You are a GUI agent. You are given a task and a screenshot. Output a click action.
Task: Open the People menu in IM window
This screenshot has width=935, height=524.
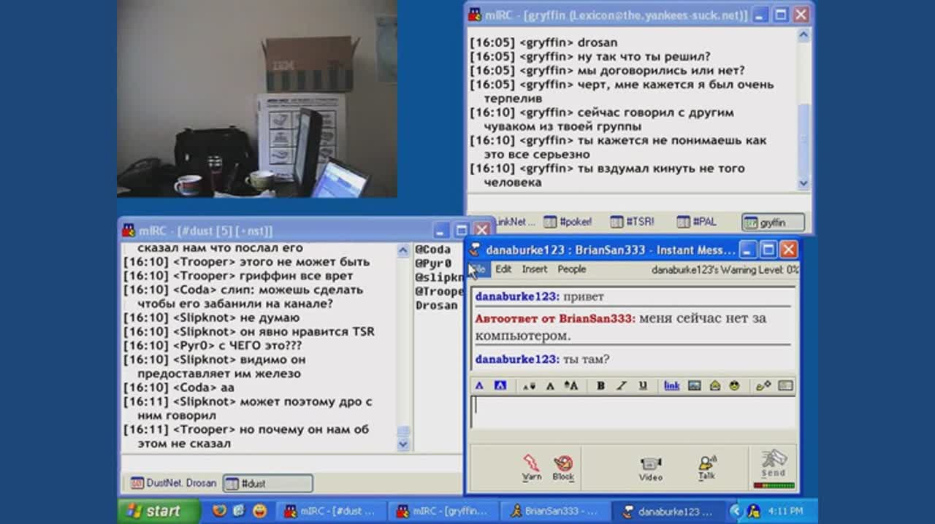571,269
